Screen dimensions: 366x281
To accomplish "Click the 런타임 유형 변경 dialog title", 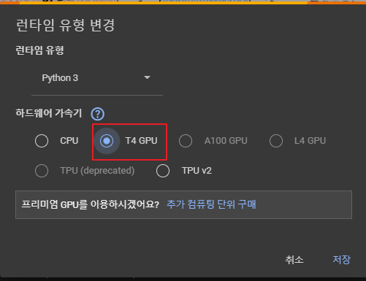I will pyautogui.click(x=65, y=26).
